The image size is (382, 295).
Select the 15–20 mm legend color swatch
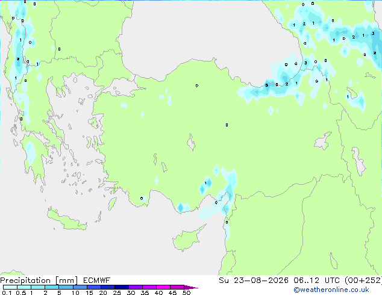point(93,287)
